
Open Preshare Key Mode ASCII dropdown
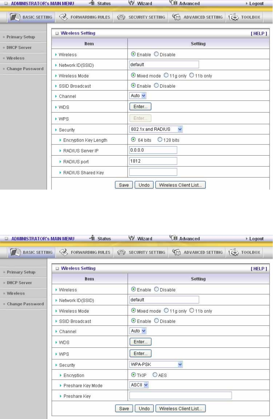tap(139, 385)
